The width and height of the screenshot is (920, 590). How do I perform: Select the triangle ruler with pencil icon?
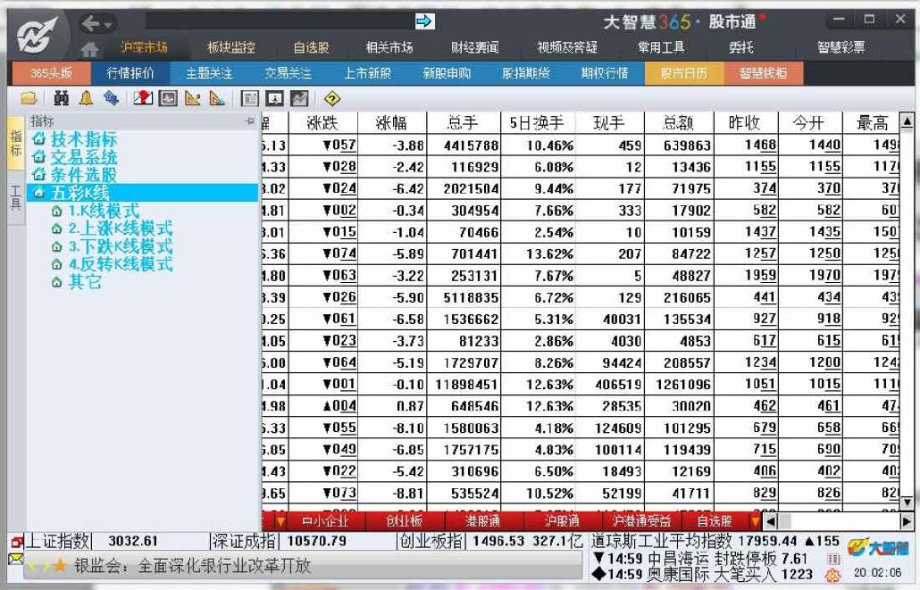tap(192, 98)
